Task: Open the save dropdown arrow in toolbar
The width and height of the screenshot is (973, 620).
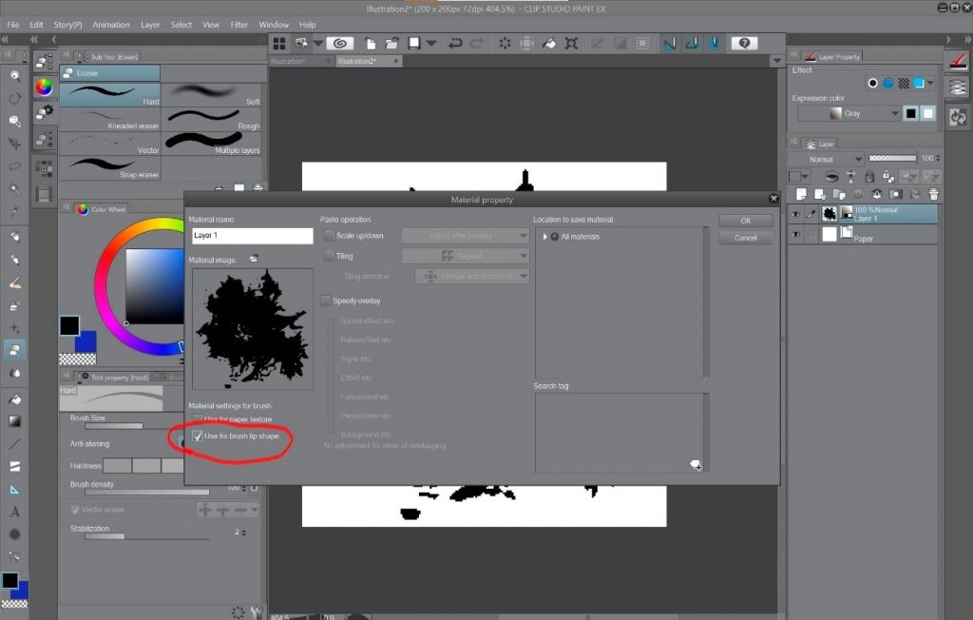Action: (x=431, y=43)
